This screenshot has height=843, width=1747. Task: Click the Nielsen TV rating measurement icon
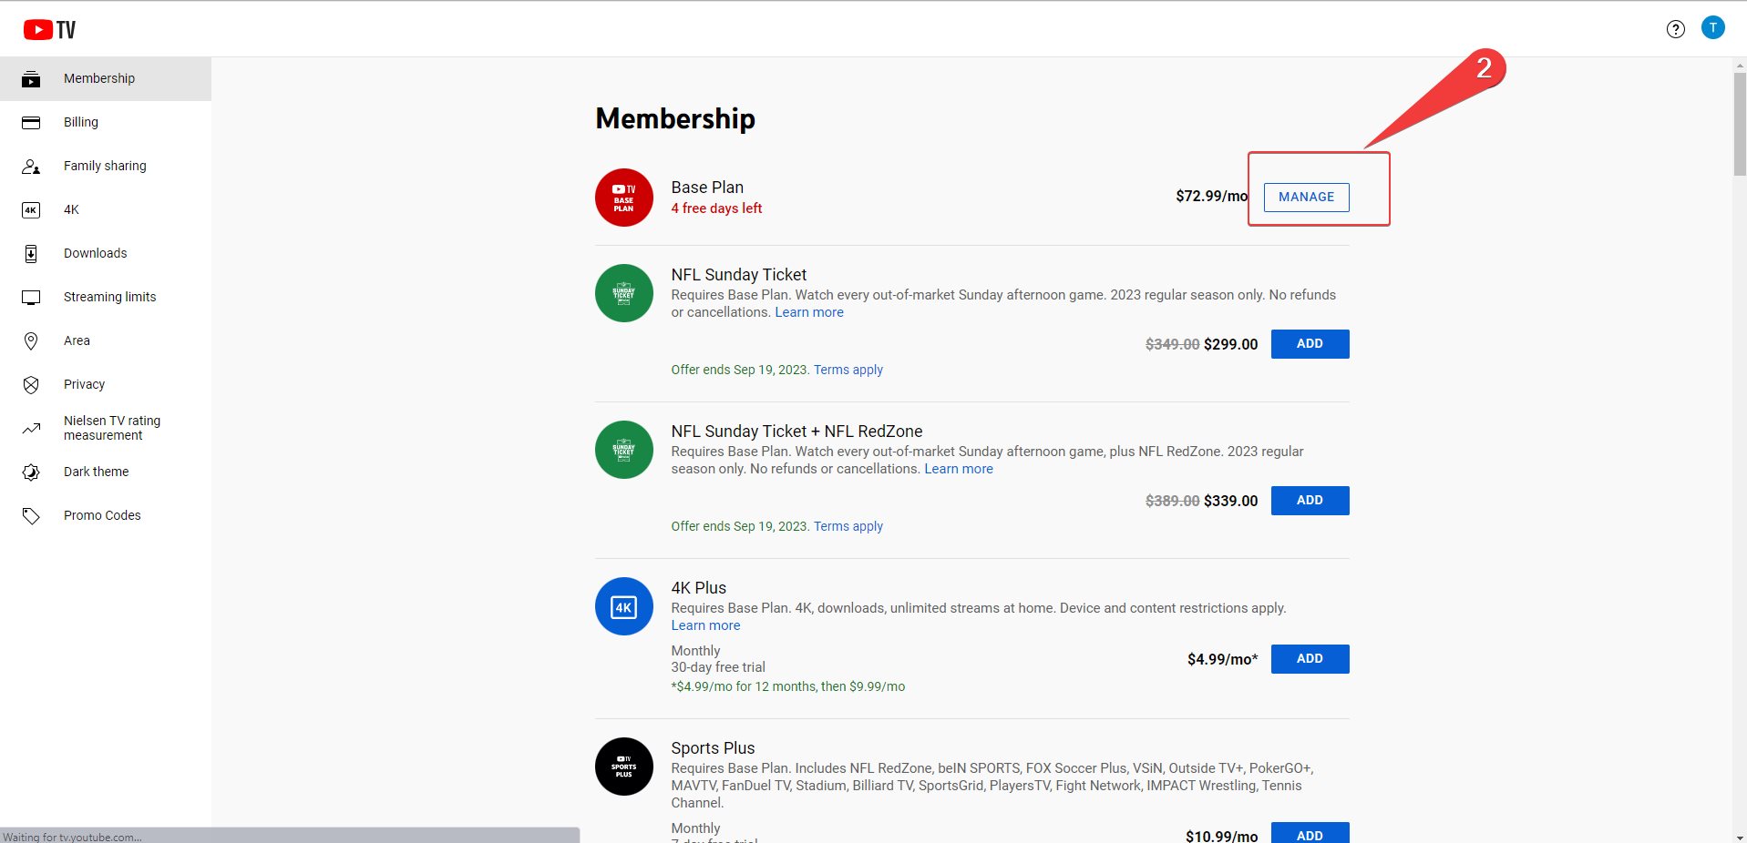point(32,428)
